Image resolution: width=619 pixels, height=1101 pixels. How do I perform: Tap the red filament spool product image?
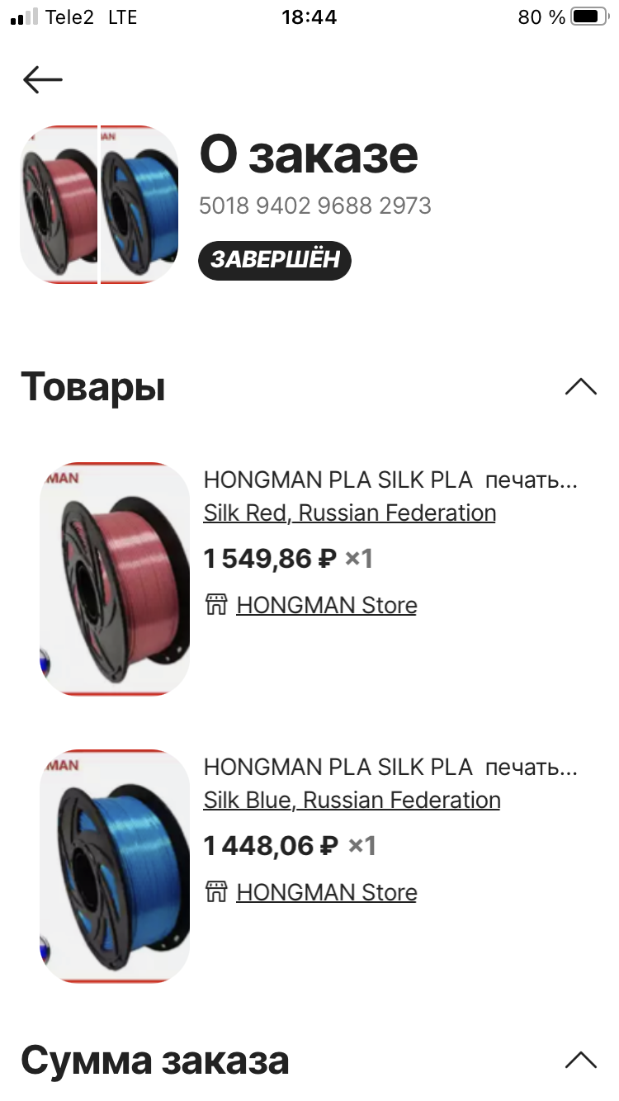click(115, 579)
